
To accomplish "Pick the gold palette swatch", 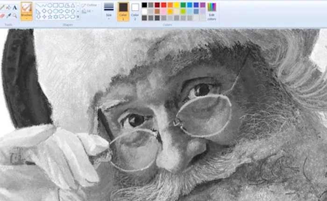I will (170, 12).
